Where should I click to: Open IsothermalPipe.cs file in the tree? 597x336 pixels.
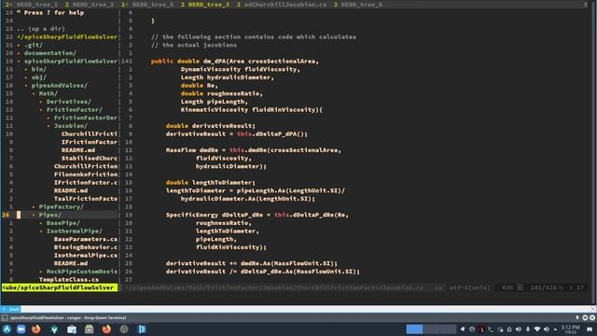[x=86, y=255]
